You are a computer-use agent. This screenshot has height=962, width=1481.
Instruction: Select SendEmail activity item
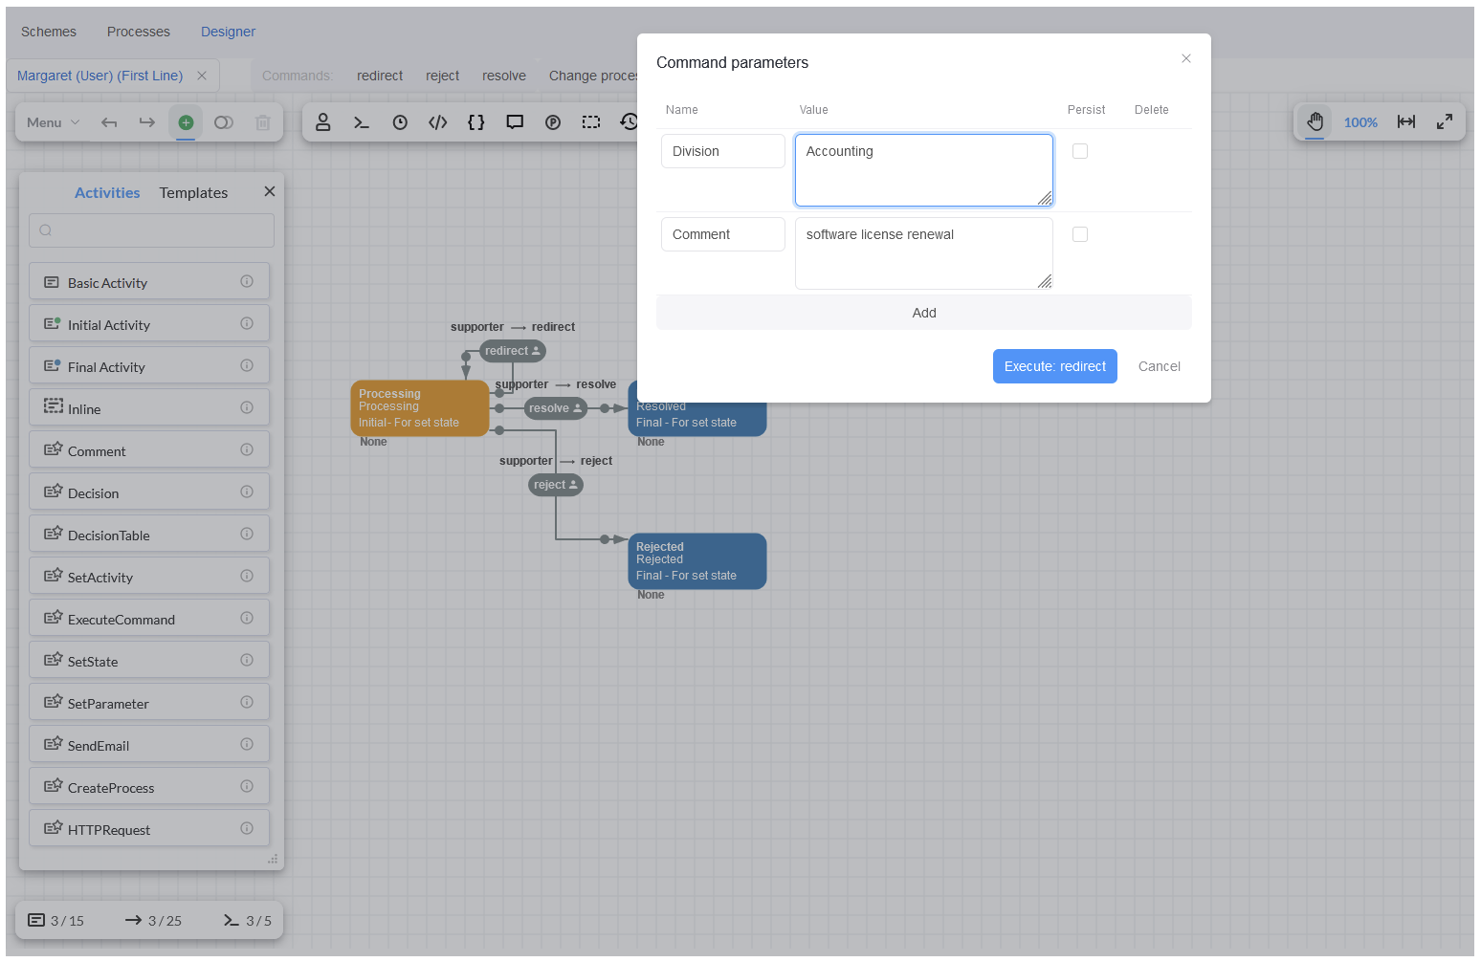tap(149, 745)
